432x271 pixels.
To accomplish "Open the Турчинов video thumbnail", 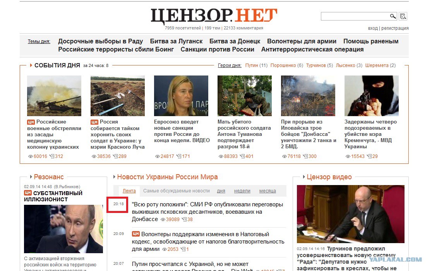I will pos(350,214).
